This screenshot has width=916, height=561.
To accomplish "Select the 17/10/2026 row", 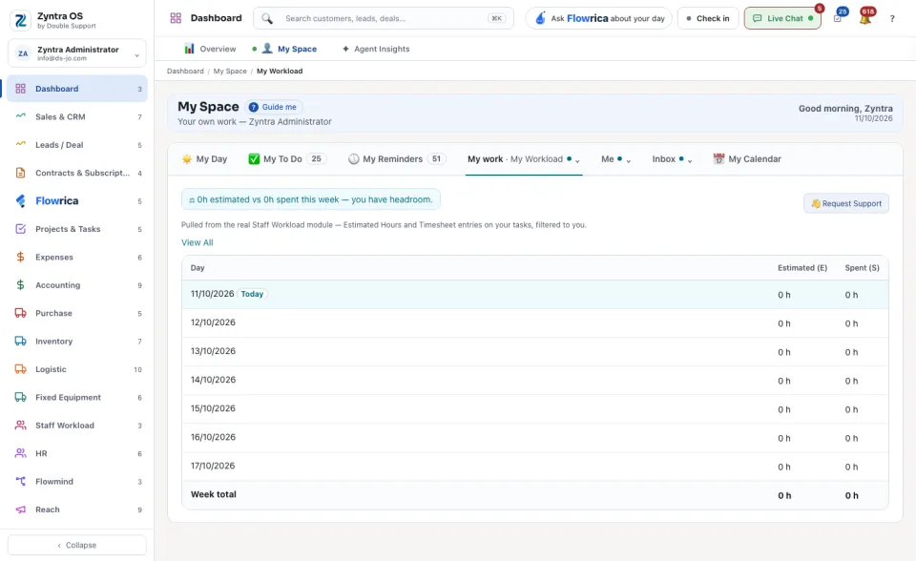I will click(x=535, y=467).
